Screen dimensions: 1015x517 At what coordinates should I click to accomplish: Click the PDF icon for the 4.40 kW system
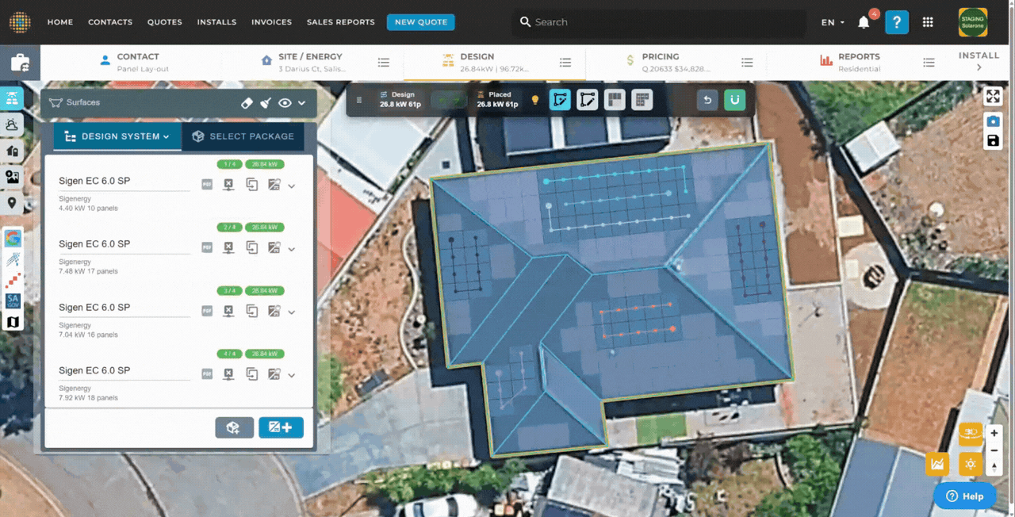point(207,185)
